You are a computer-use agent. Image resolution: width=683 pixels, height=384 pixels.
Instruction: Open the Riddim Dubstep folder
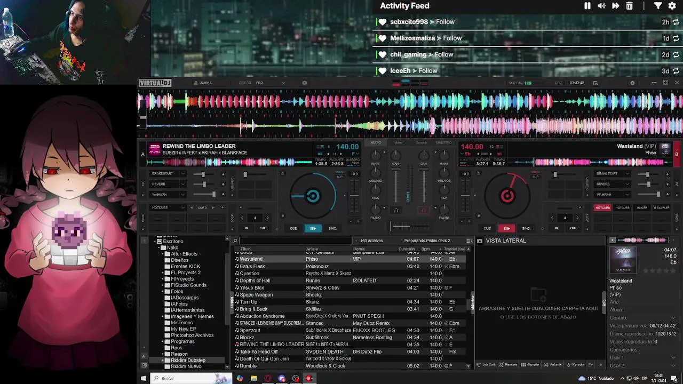pyautogui.click(x=188, y=360)
